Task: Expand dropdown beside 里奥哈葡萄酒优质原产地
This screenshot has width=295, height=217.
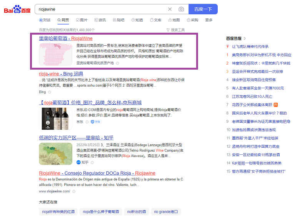Action: (117, 63)
